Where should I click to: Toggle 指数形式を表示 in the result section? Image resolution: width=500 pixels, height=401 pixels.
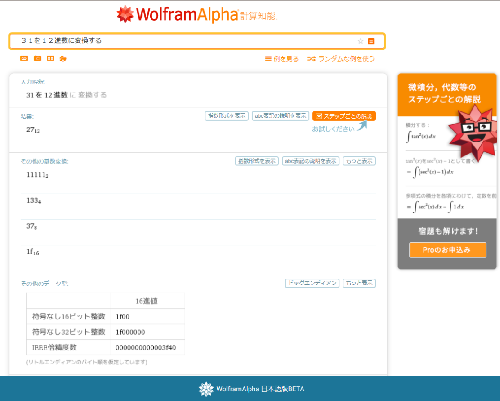pyautogui.click(x=227, y=116)
